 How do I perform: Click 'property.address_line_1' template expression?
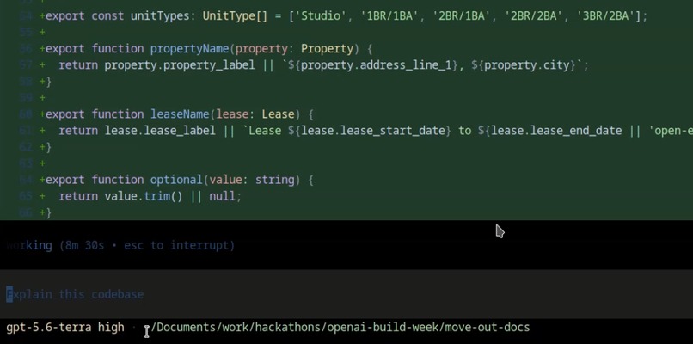377,65
